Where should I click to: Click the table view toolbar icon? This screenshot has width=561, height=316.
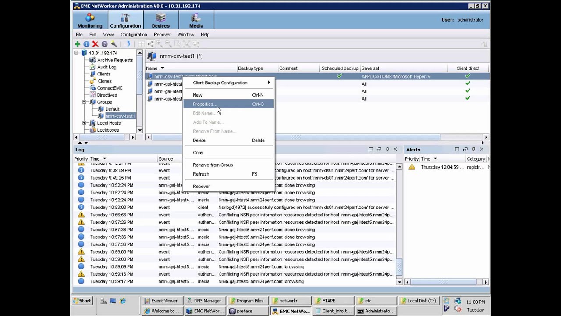pyautogui.click(x=141, y=44)
